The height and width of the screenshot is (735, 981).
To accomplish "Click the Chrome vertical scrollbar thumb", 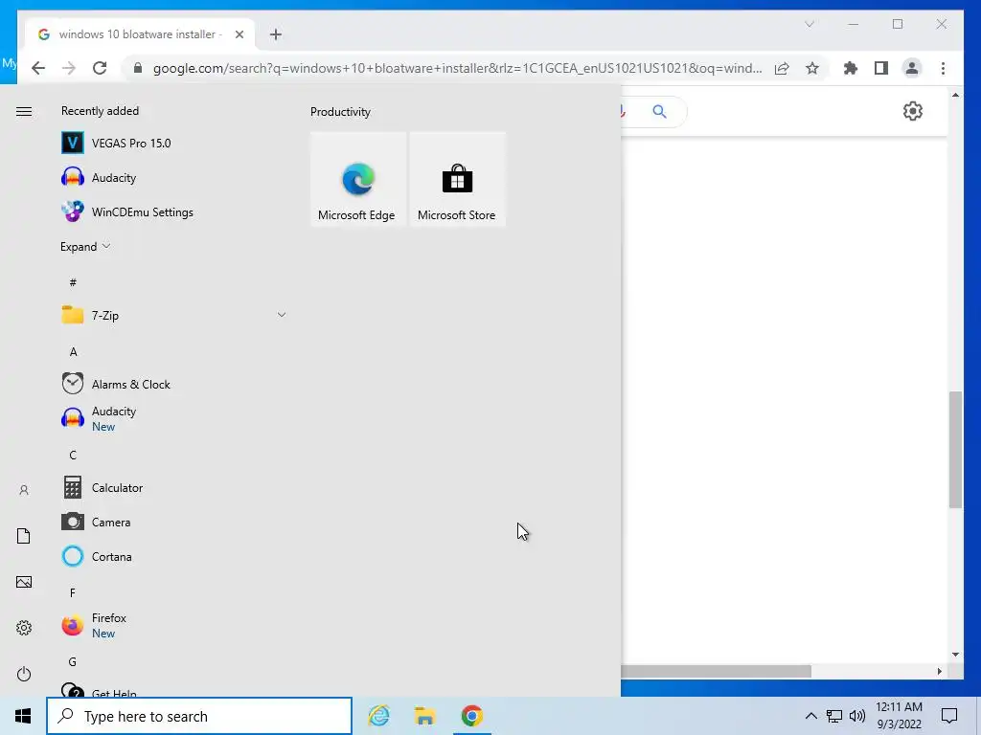I will click(955, 450).
